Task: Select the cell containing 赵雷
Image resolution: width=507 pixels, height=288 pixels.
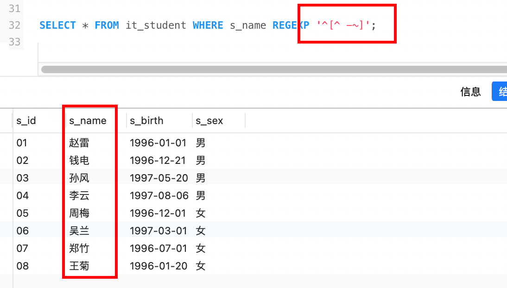Action: (79, 143)
